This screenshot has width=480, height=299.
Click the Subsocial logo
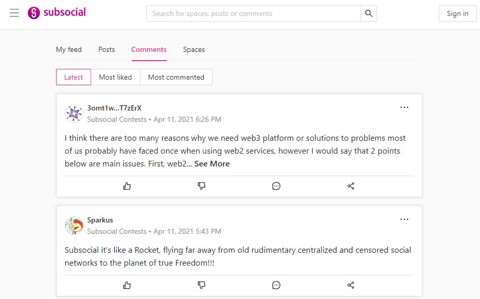[57, 13]
